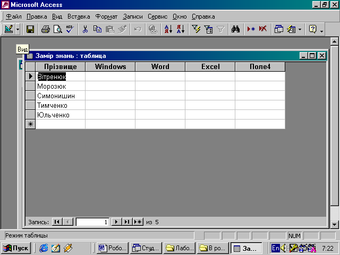The width and height of the screenshot is (340, 255).
Task: Open the New Object dropdown arrow
Action: (x=300, y=29)
